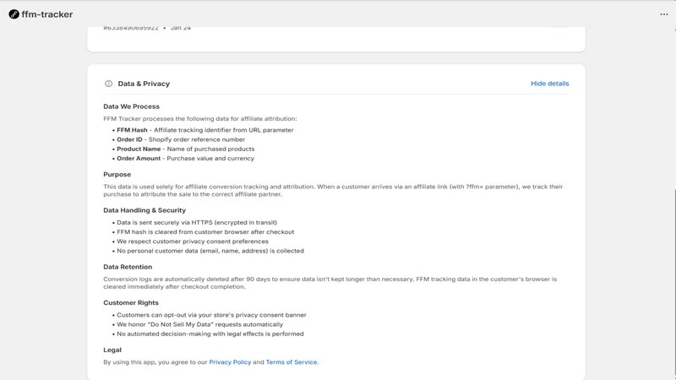Open the Terms of Service link

click(292, 362)
